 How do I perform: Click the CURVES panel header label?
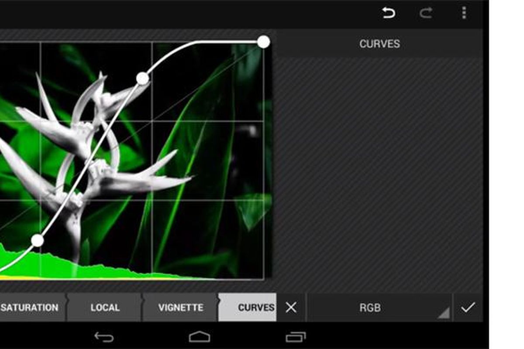point(379,44)
